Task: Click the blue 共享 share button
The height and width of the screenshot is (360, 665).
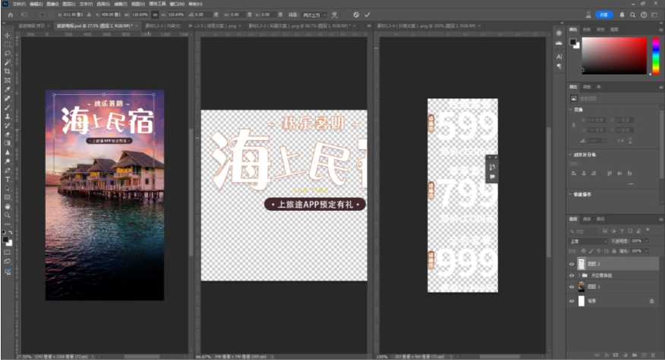Action: click(604, 14)
